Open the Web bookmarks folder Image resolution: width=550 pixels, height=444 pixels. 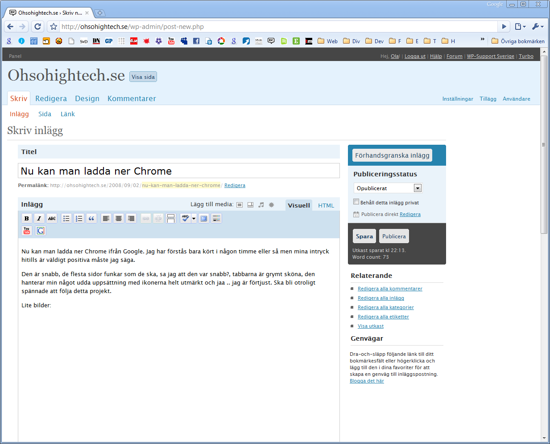327,41
